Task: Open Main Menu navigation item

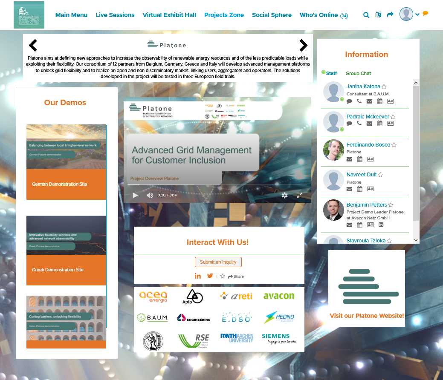Action: (x=72, y=15)
